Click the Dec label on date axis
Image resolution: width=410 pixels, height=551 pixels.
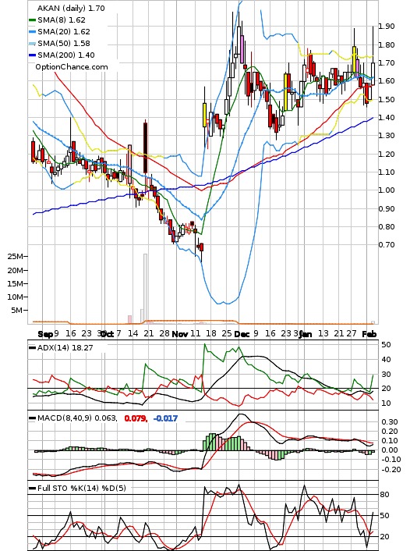(x=242, y=334)
